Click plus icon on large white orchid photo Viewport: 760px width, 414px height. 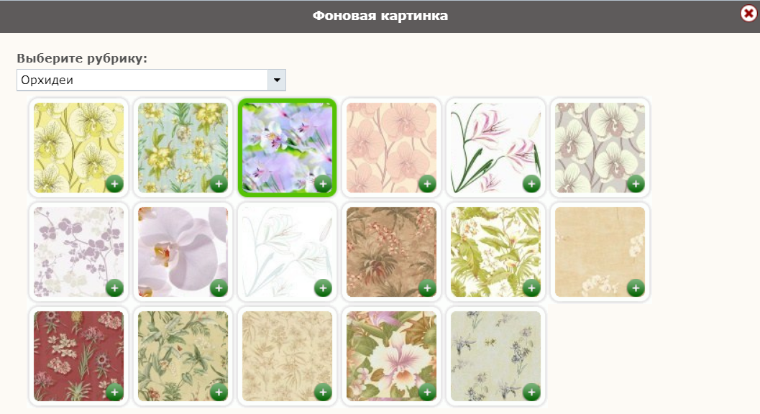(x=219, y=288)
